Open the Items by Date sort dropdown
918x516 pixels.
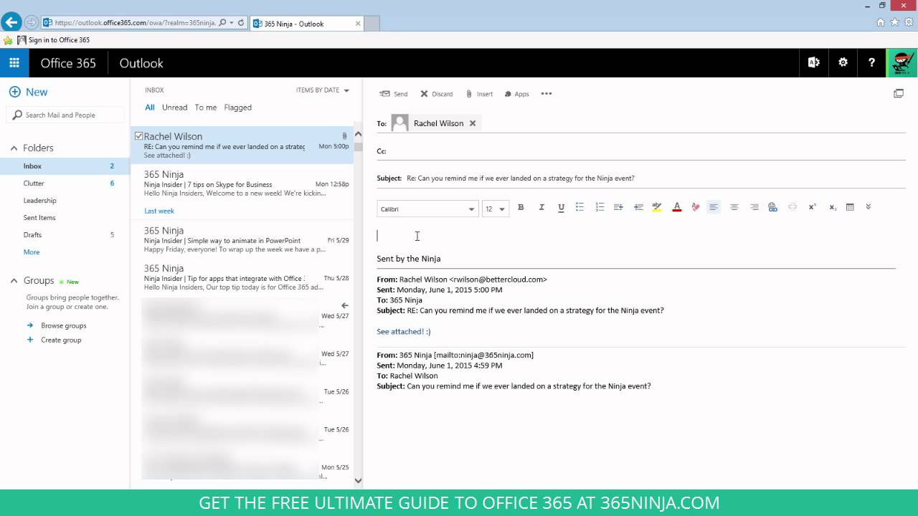click(323, 90)
